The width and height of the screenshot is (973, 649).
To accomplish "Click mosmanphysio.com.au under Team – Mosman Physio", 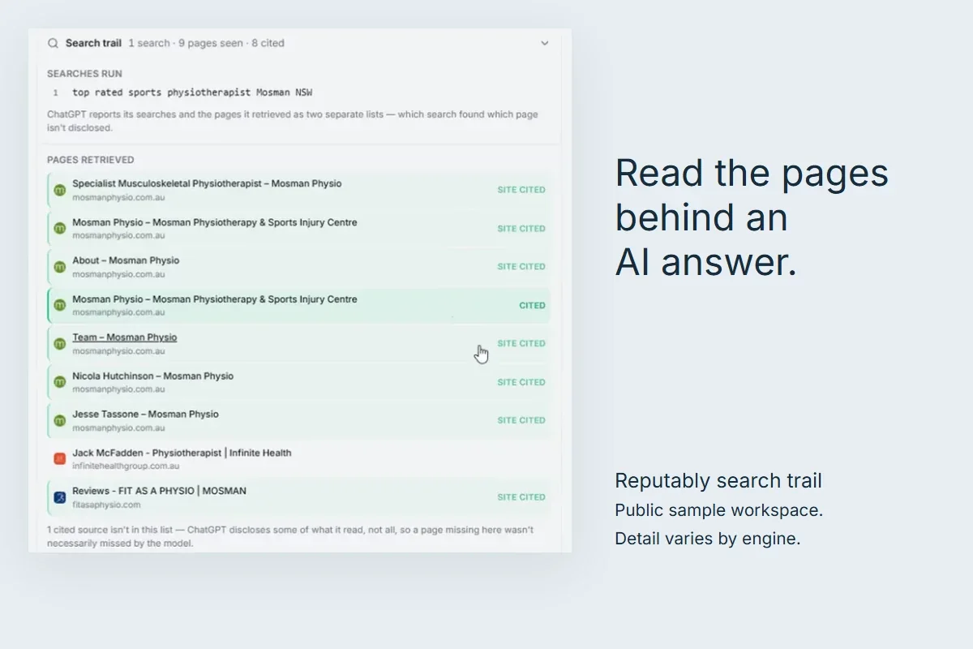I will [x=118, y=351].
